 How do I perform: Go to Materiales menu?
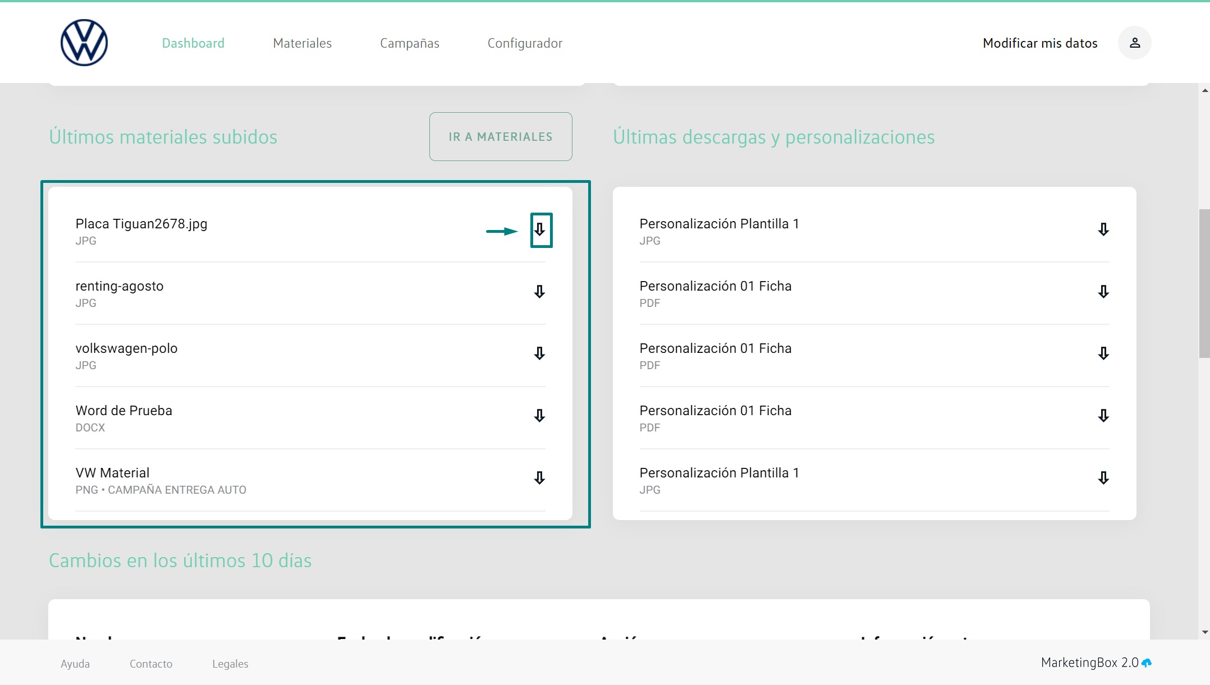pos(302,43)
